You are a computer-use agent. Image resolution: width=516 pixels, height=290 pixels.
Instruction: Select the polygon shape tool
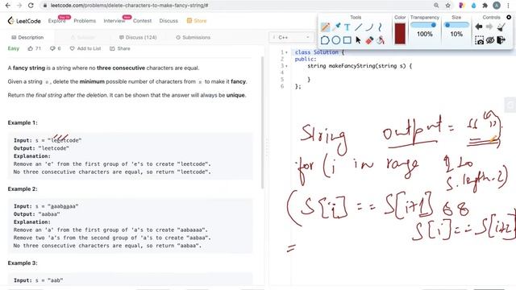[325, 40]
